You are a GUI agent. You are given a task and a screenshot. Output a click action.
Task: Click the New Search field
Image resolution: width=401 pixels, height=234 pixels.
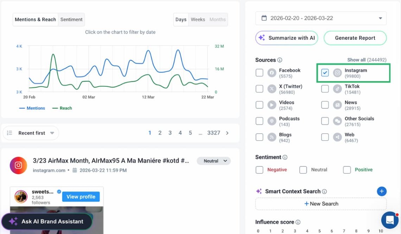(321, 204)
